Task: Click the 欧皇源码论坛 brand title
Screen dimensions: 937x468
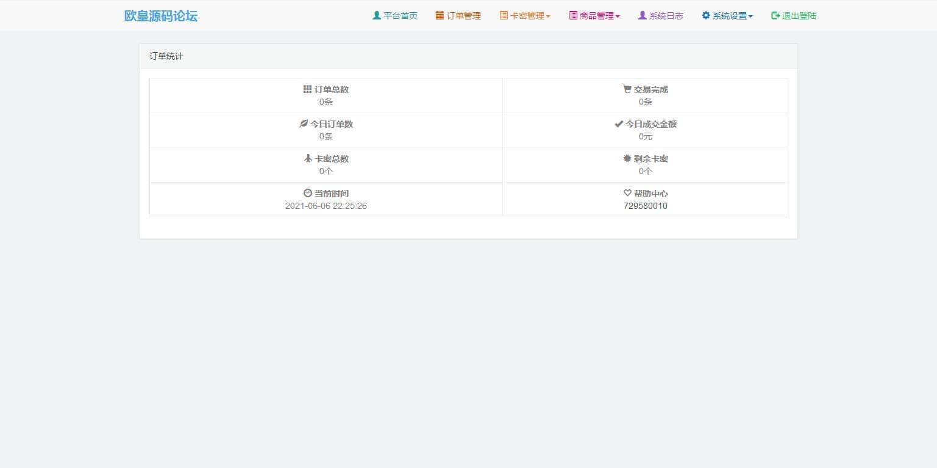Action: [x=161, y=16]
